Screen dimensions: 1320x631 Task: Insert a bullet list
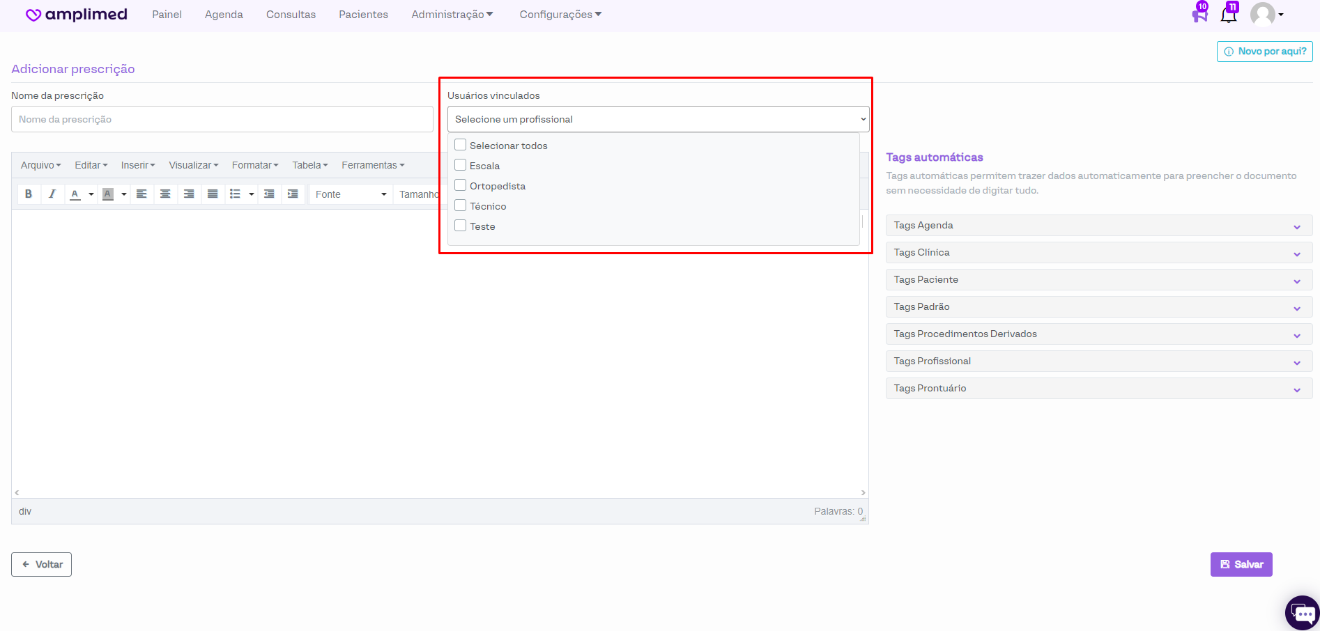236,194
